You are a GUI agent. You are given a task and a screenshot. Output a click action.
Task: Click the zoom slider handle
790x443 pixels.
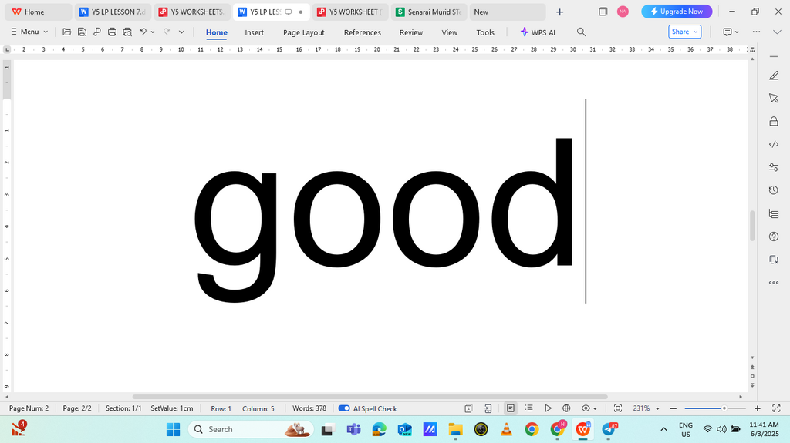tap(724, 408)
